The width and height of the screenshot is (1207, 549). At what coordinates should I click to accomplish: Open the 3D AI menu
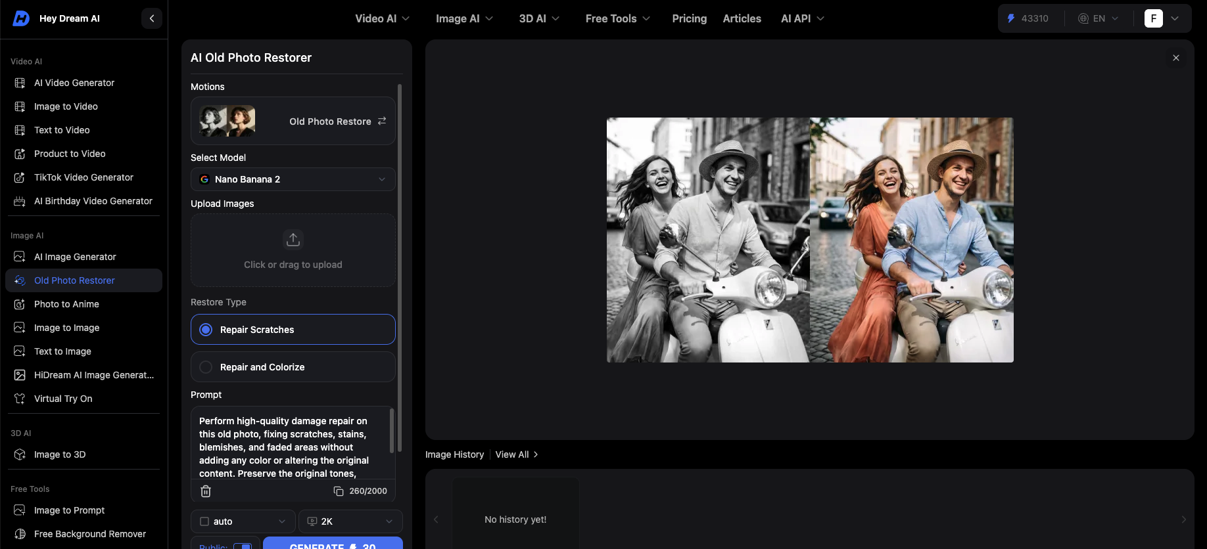[x=539, y=18]
